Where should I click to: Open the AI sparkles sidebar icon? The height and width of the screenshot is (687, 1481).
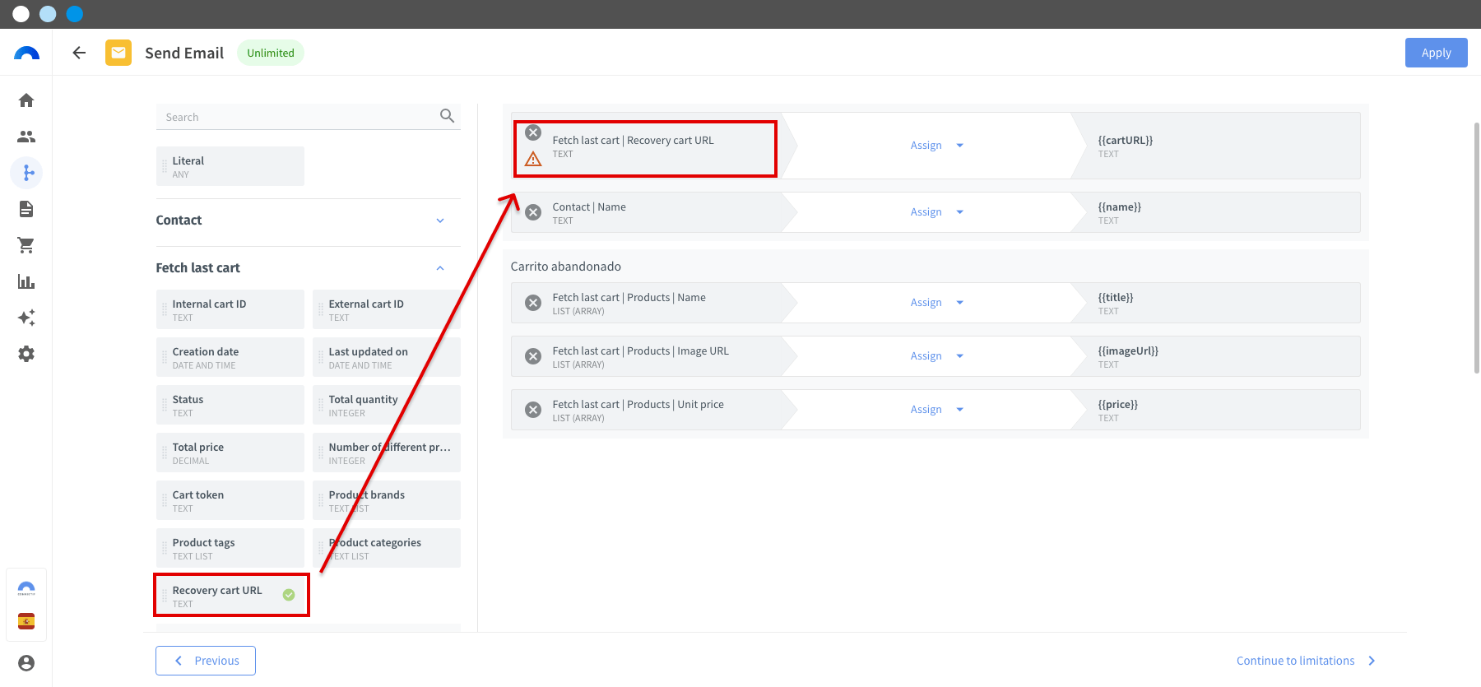click(x=26, y=318)
